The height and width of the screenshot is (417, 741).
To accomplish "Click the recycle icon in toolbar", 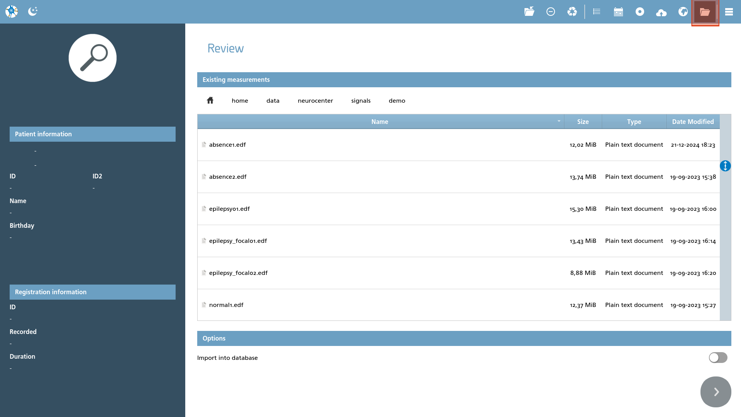I will point(572,12).
